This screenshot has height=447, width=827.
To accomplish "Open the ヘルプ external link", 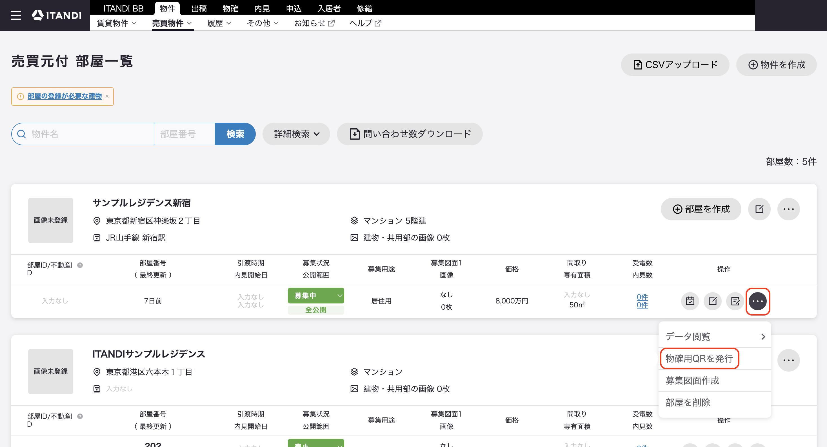I will 365,23.
